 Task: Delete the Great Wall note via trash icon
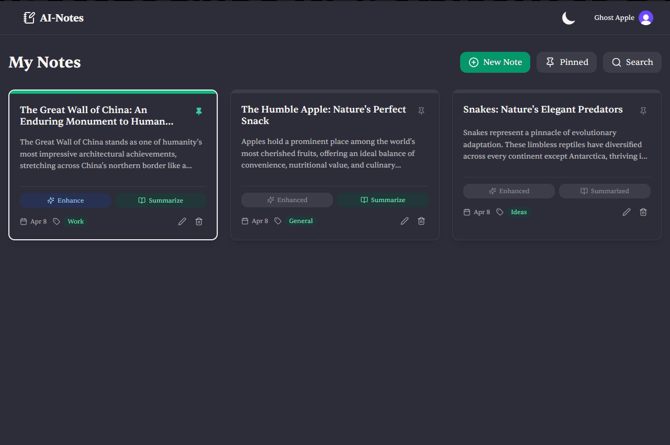pyautogui.click(x=199, y=221)
